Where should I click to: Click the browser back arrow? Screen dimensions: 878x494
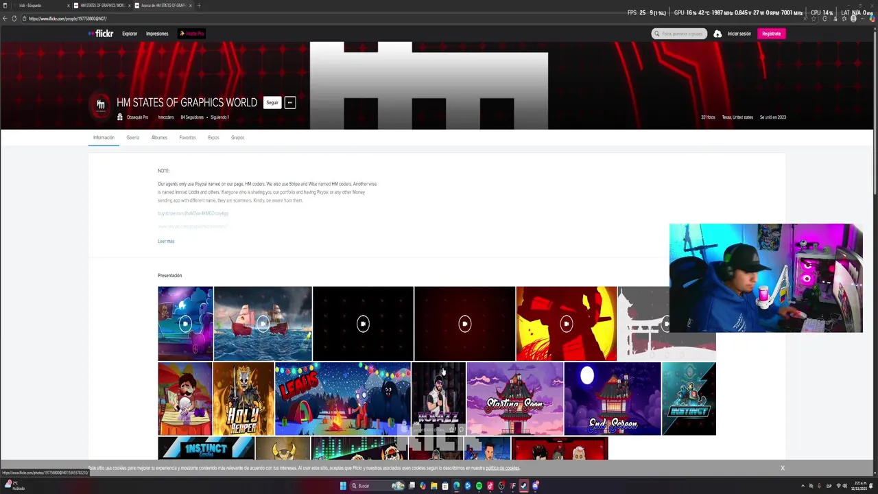(x=5, y=19)
